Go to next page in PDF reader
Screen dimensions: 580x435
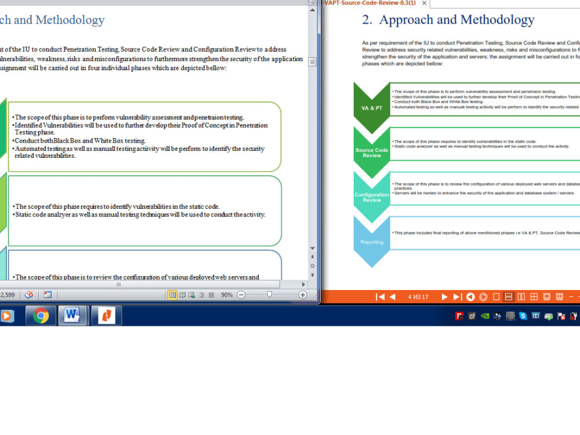point(444,296)
